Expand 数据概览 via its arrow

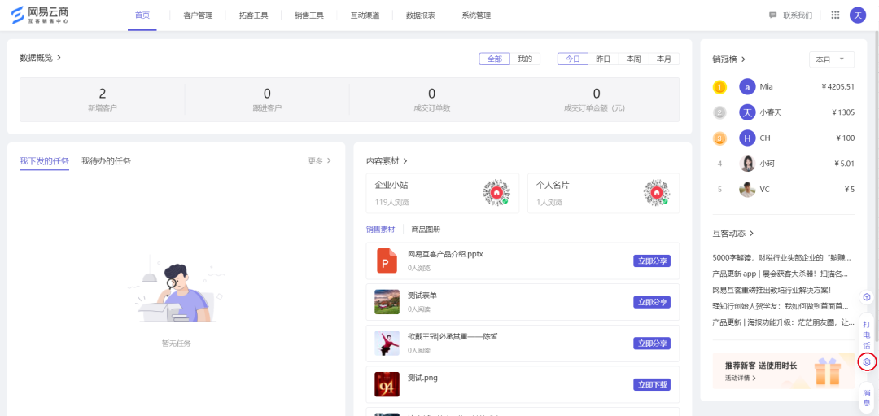pyautogui.click(x=59, y=57)
